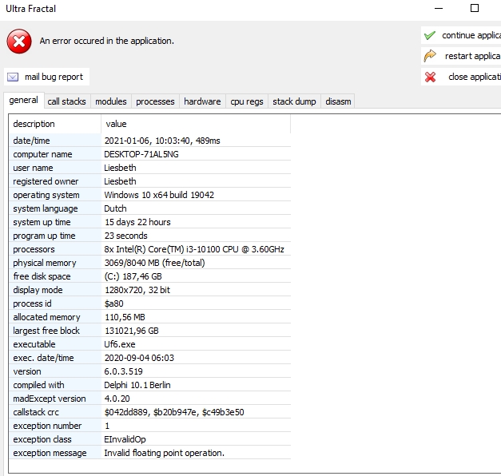Open the hardware tab
Image resolution: width=501 pixels, height=476 pixels.
tap(202, 101)
